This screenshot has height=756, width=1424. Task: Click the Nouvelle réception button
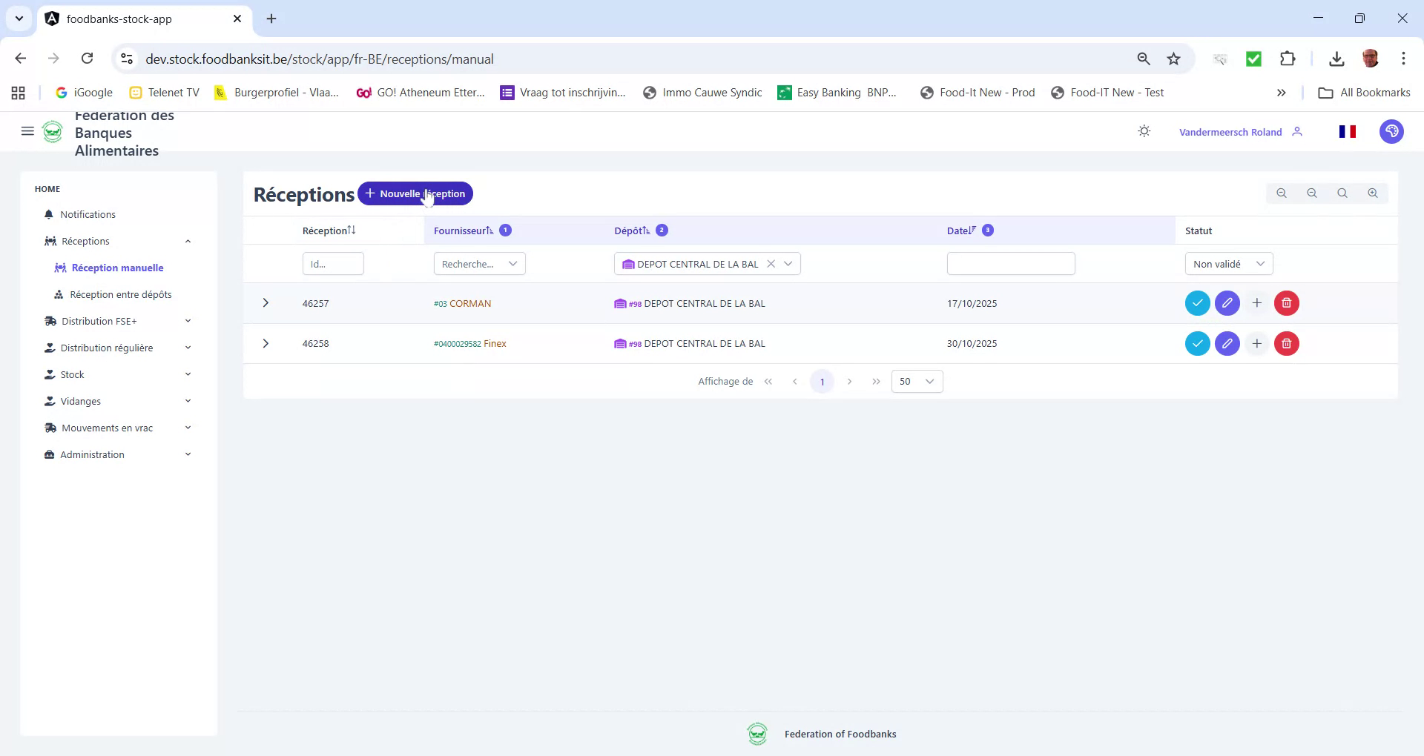pyautogui.click(x=415, y=193)
